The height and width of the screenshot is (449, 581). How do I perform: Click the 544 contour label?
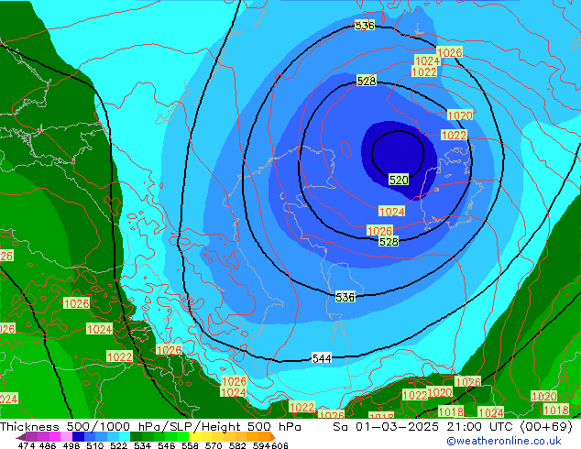[322, 358]
